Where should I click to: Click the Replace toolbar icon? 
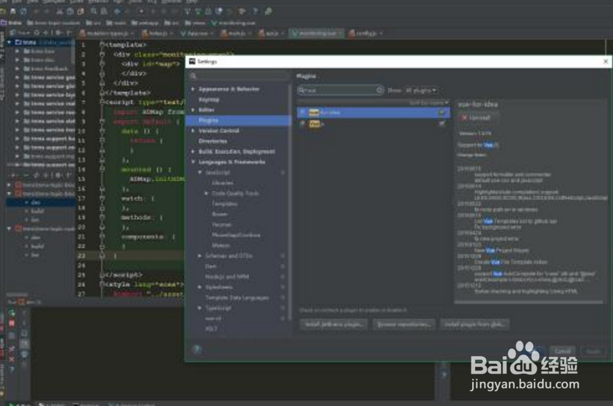(x=104, y=11)
